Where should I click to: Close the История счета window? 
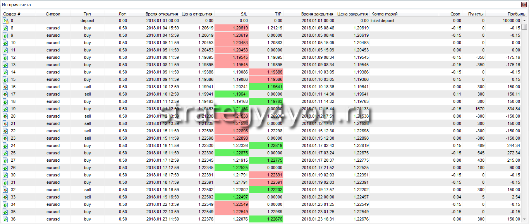[x=524, y=5]
